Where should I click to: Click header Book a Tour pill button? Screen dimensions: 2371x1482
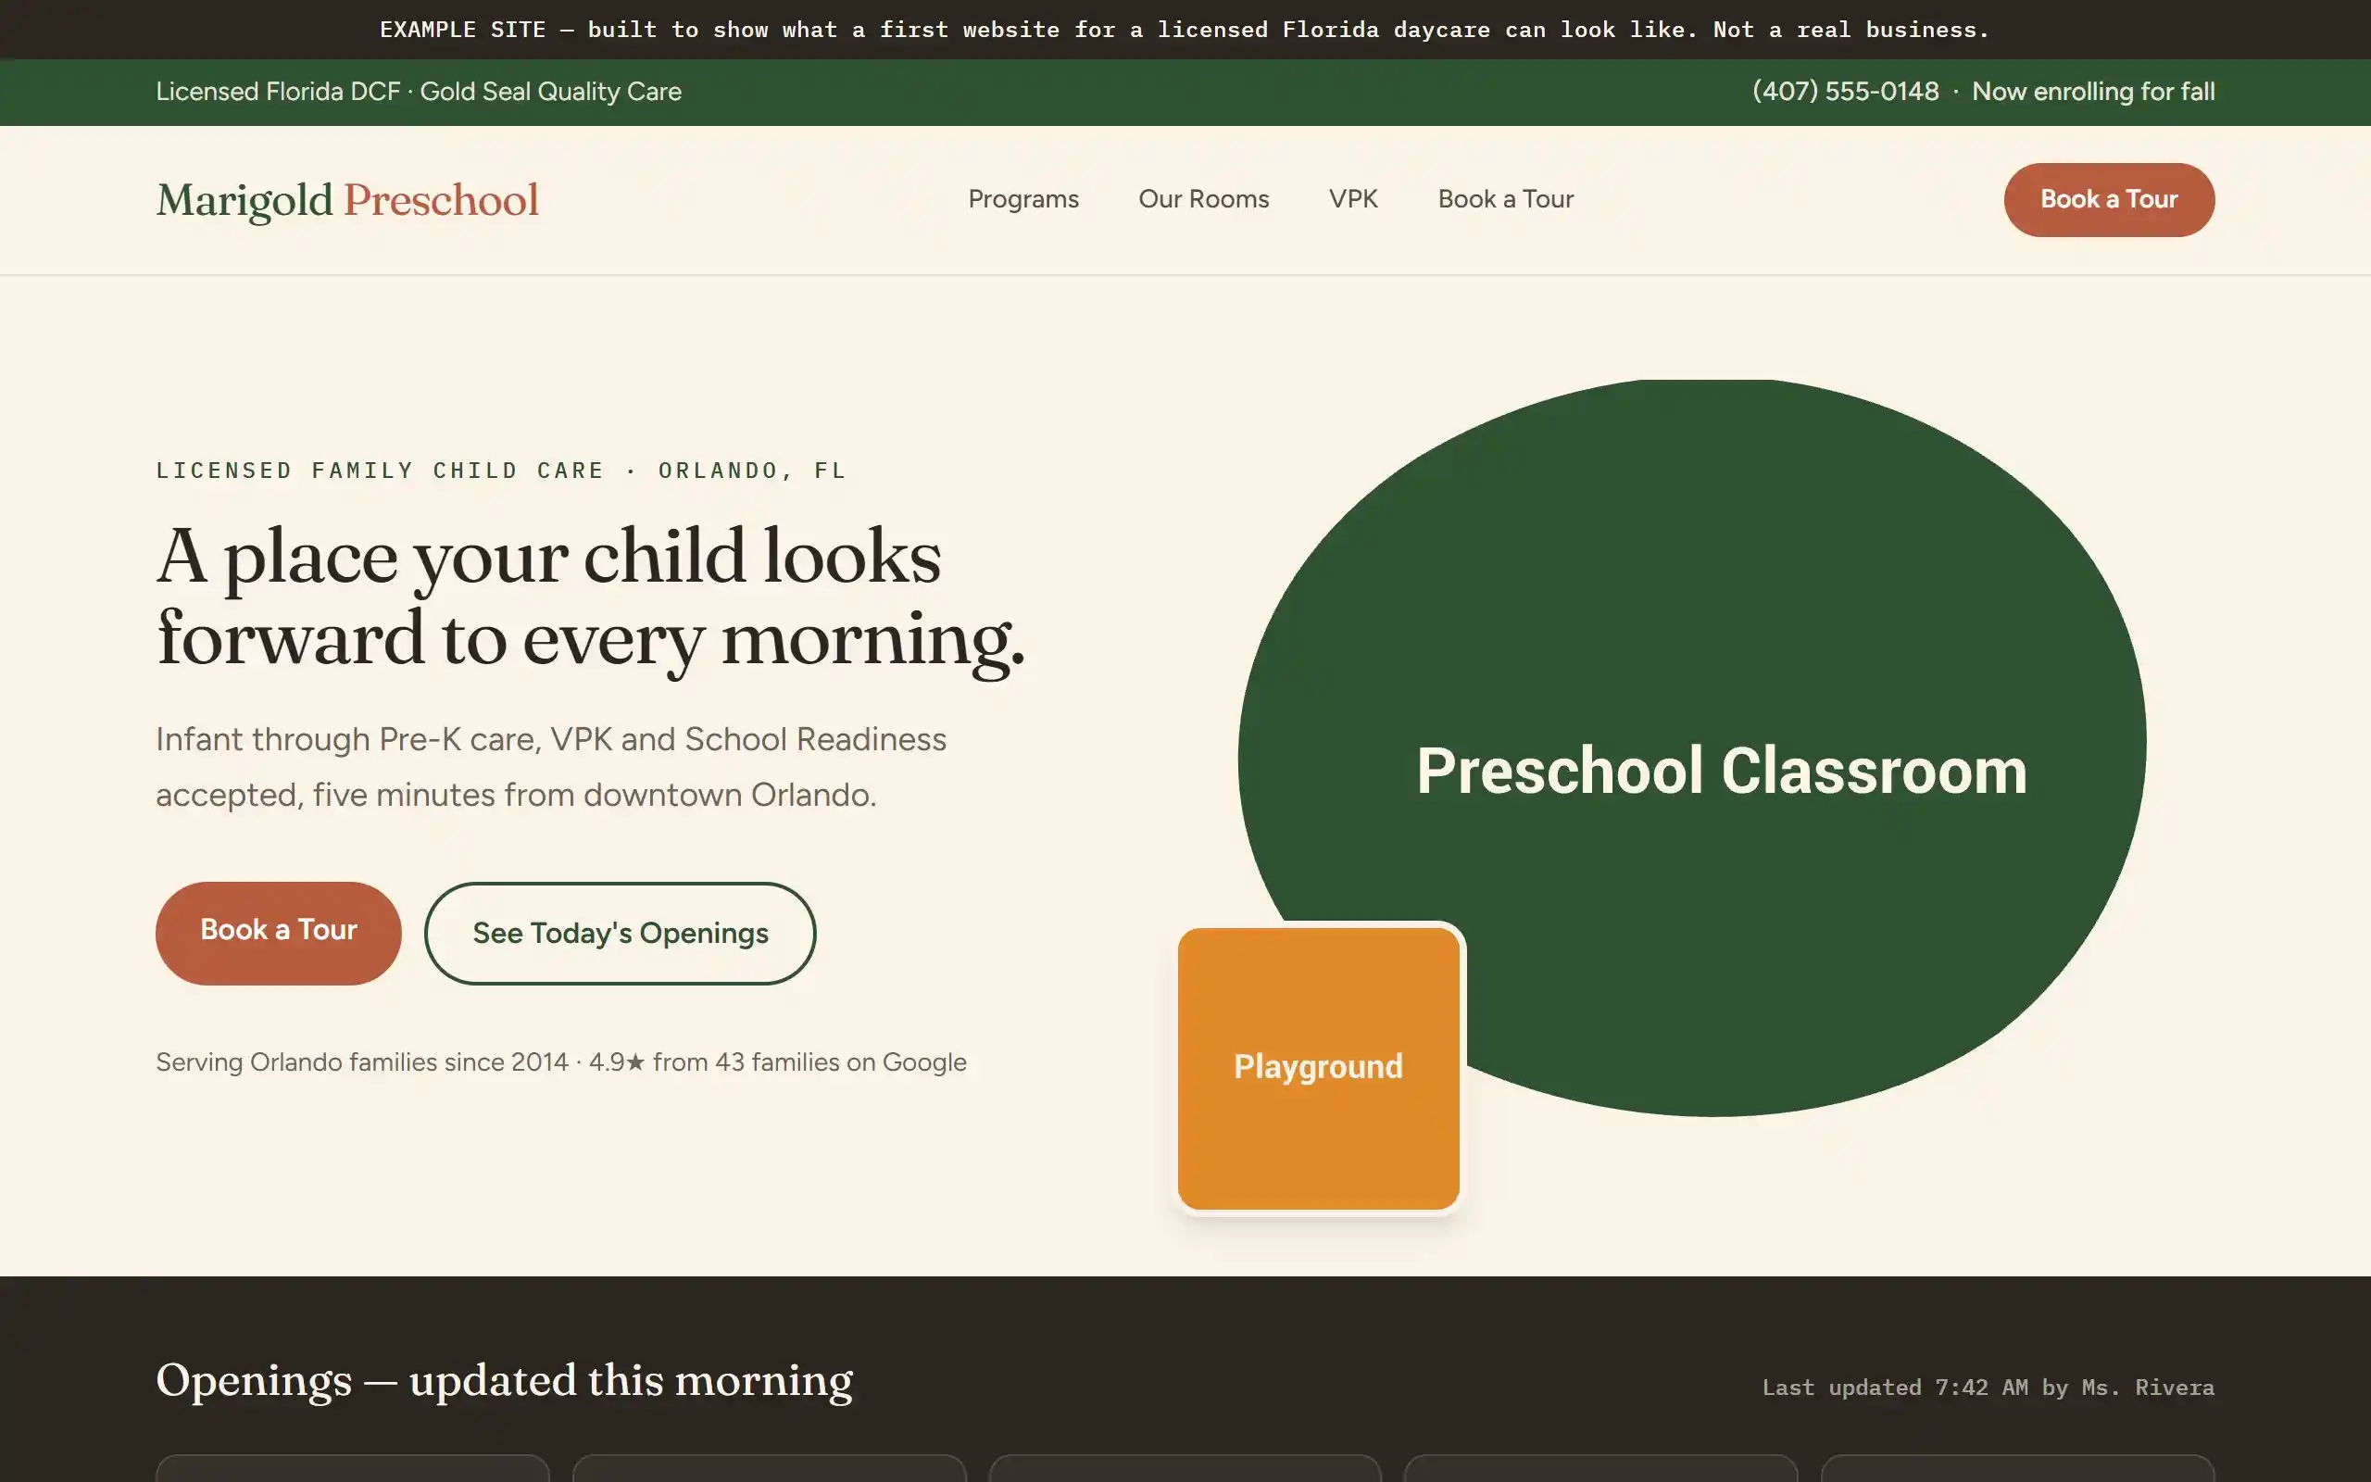2108,199
